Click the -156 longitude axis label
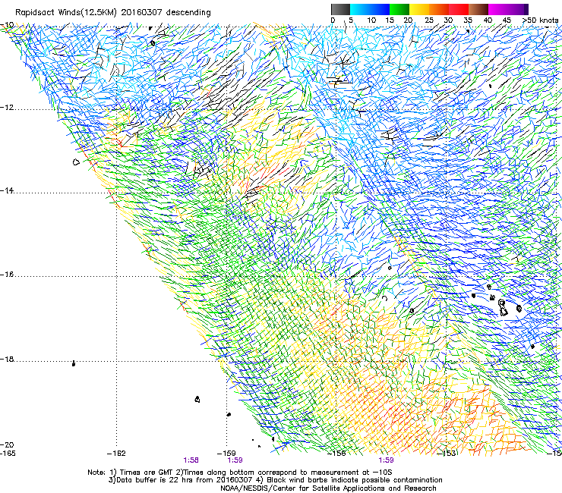This screenshot has width=562, height=493. 336,454
